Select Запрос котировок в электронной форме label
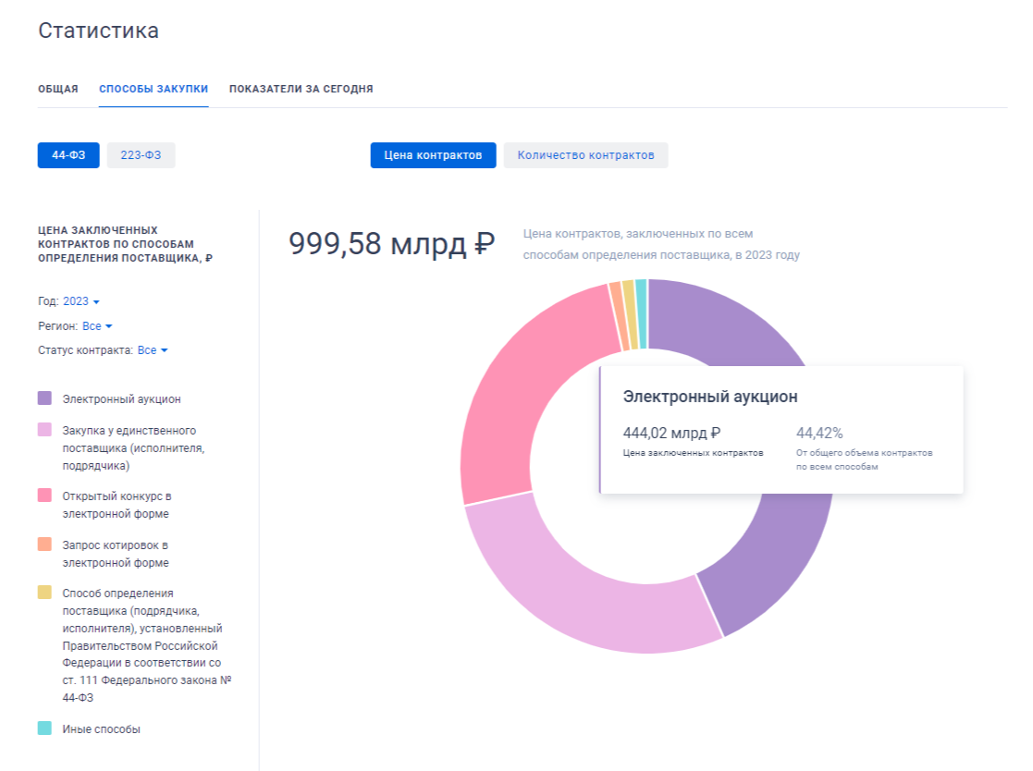The width and height of the screenshot is (1033, 771). click(116, 554)
